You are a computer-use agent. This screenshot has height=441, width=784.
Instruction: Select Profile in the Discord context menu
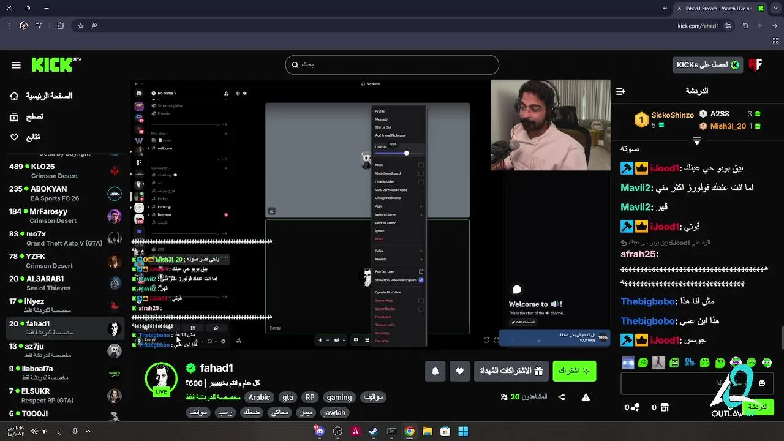[x=380, y=111]
